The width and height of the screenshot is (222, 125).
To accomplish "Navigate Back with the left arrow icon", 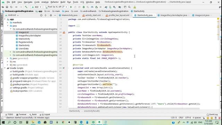I will coord(17,7).
